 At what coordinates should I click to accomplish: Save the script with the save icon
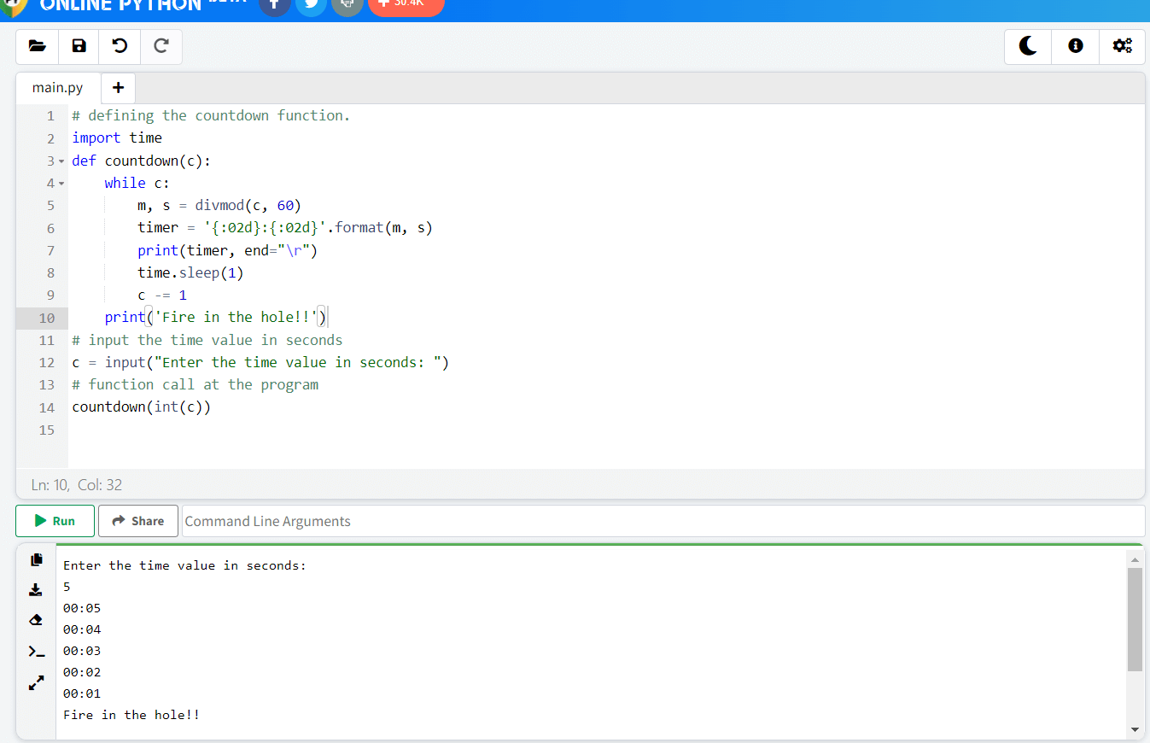(x=79, y=46)
